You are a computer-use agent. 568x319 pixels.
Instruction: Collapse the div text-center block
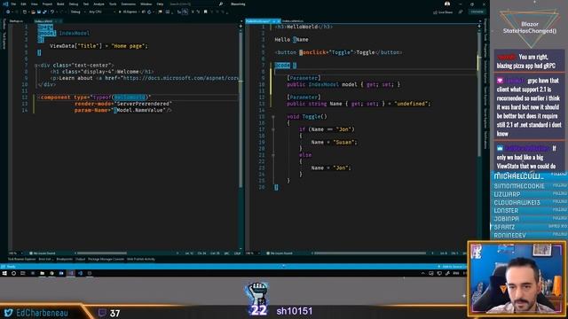point(35,66)
